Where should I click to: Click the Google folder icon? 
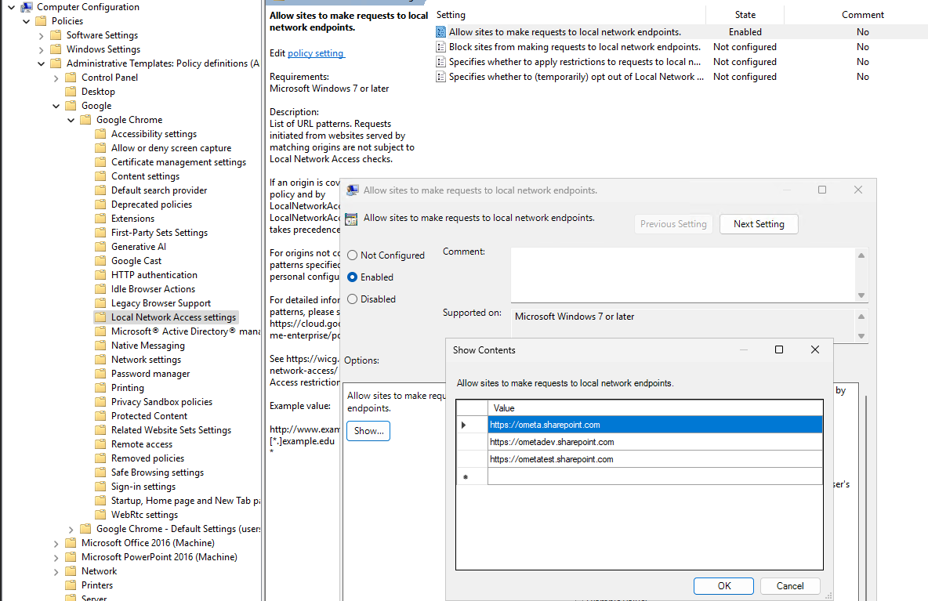point(71,106)
